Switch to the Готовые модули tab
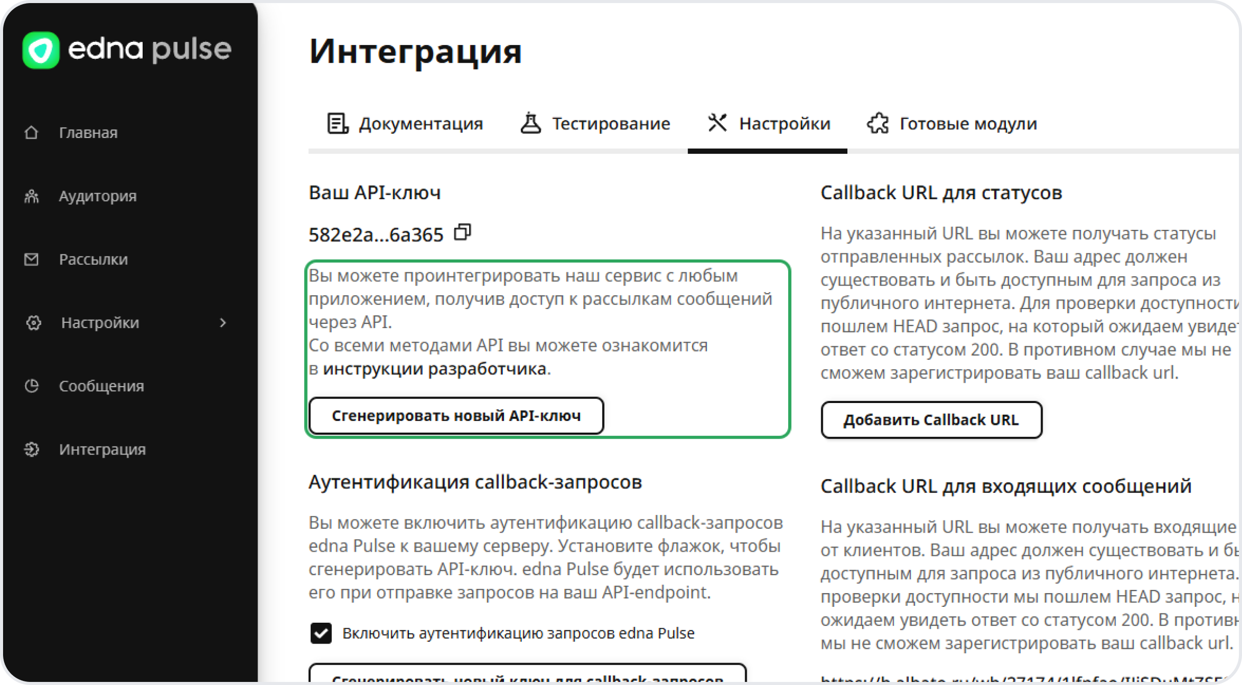Image resolution: width=1242 pixels, height=685 pixels. pos(952,124)
